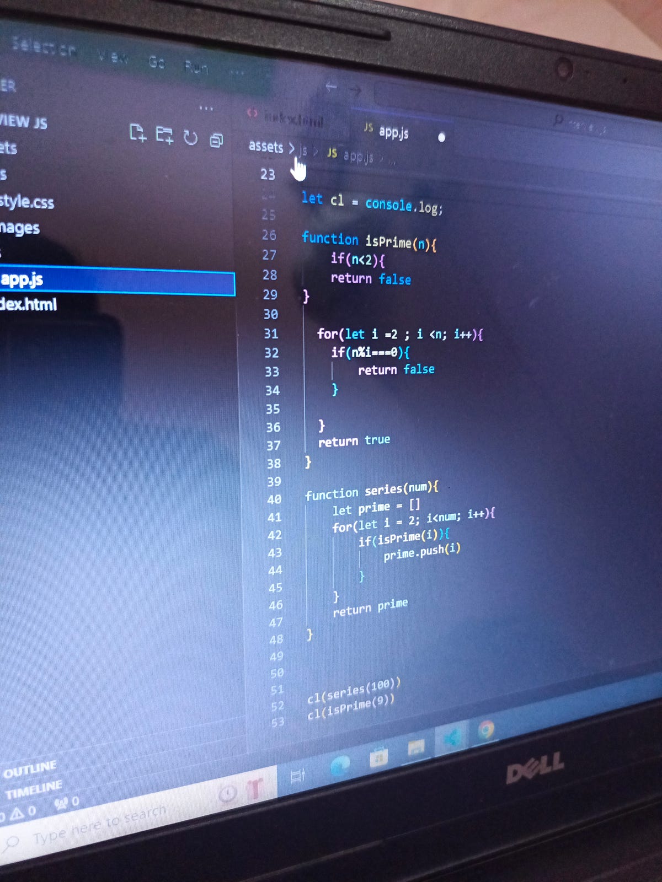The height and width of the screenshot is (882, 662).
Task: Open the View menu
Action: (113, 56)
